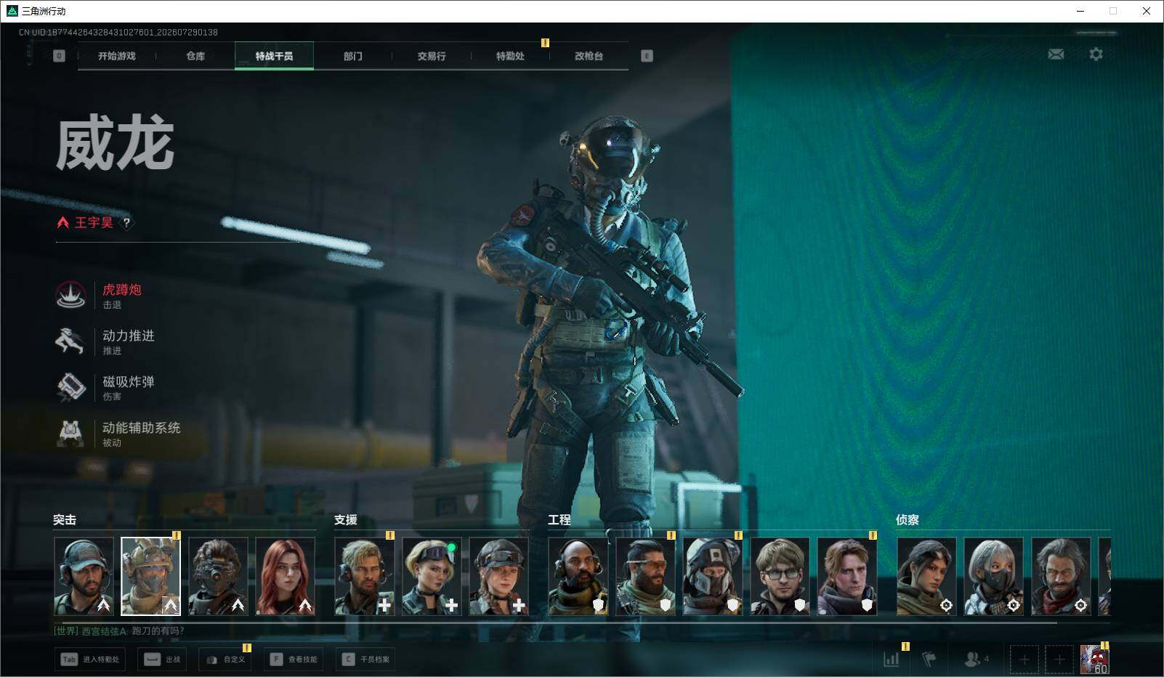
Task: Switch to the 仓库 tab
Action: (195, 56)
